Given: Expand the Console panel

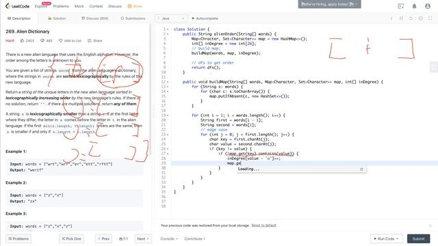Looking at the screenshot, I should [169, 238].
